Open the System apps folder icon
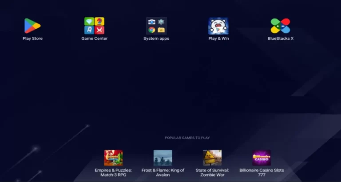This screenshot has height=182, width=341. (156, 26)
